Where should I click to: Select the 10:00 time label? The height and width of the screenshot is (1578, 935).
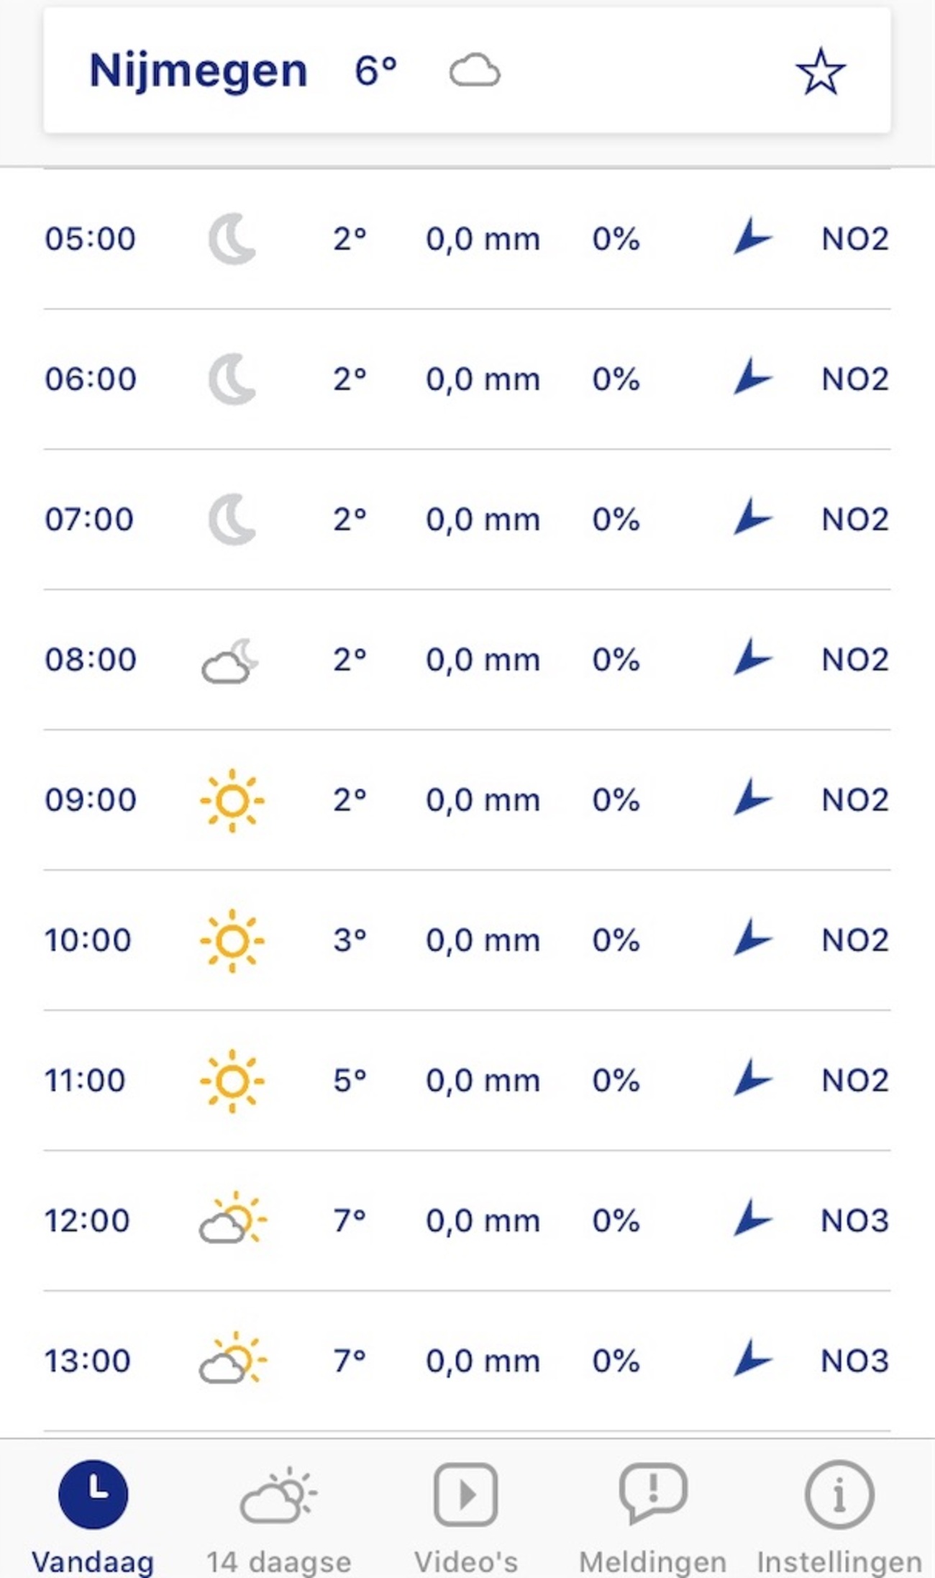pos(88,940)
